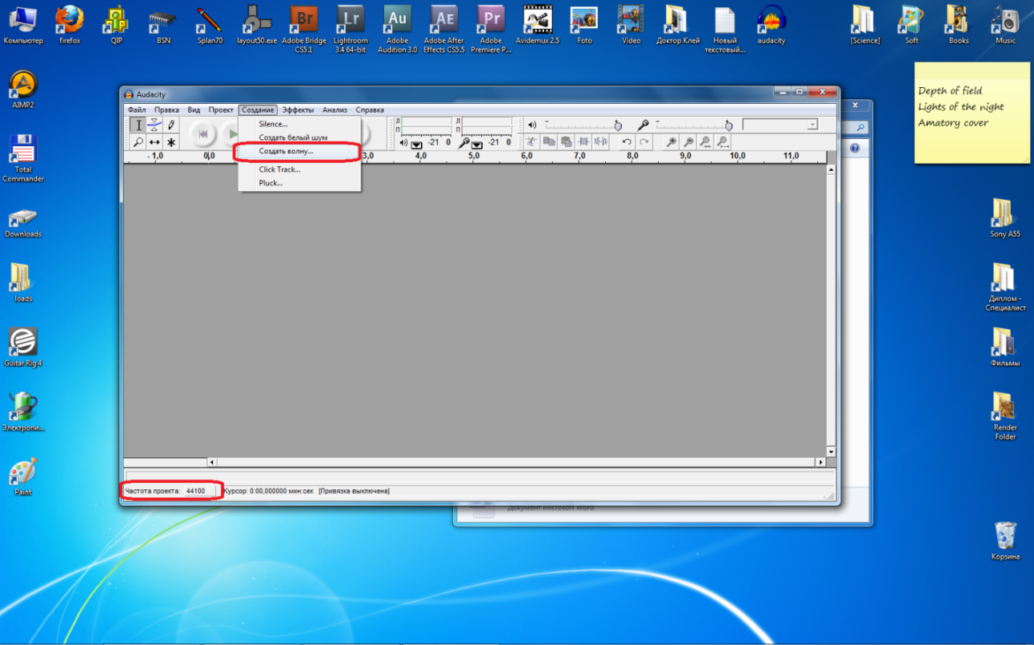Viewport: 1034px width, 645px height.
Task: Open the Render Folder on desktop
Action: point(1005,416)
